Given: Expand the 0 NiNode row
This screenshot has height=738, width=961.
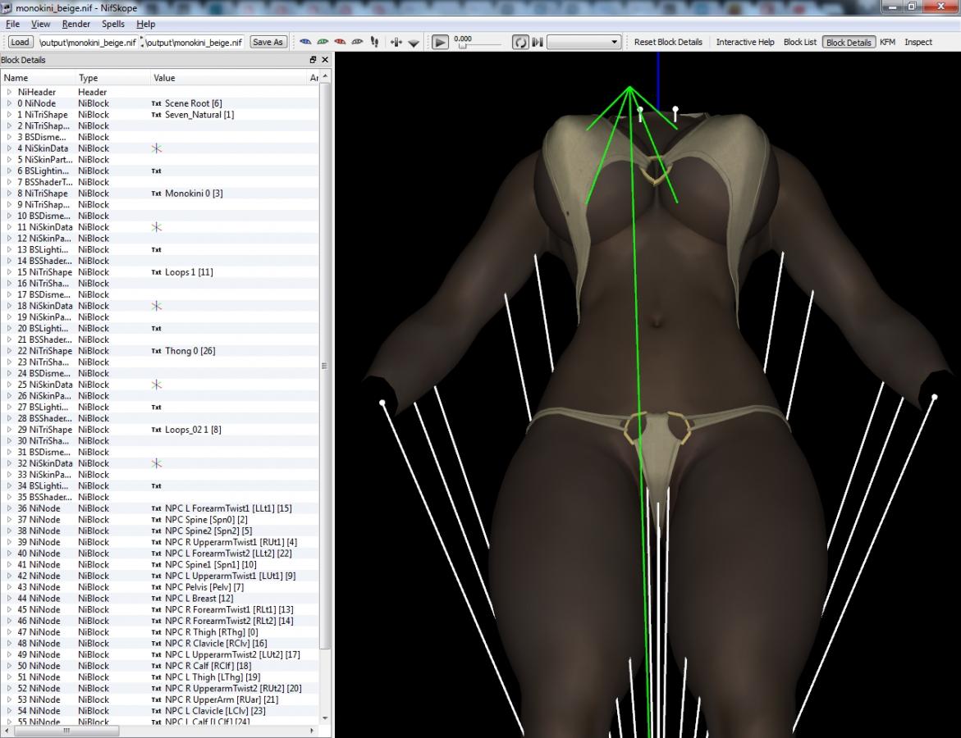Looking at the screenshot, I should point(9,103).
